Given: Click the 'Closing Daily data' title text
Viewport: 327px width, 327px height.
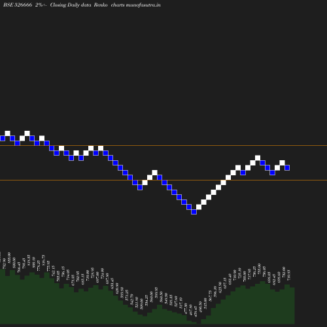Looking at the screenshot, I should pos(71,5).
